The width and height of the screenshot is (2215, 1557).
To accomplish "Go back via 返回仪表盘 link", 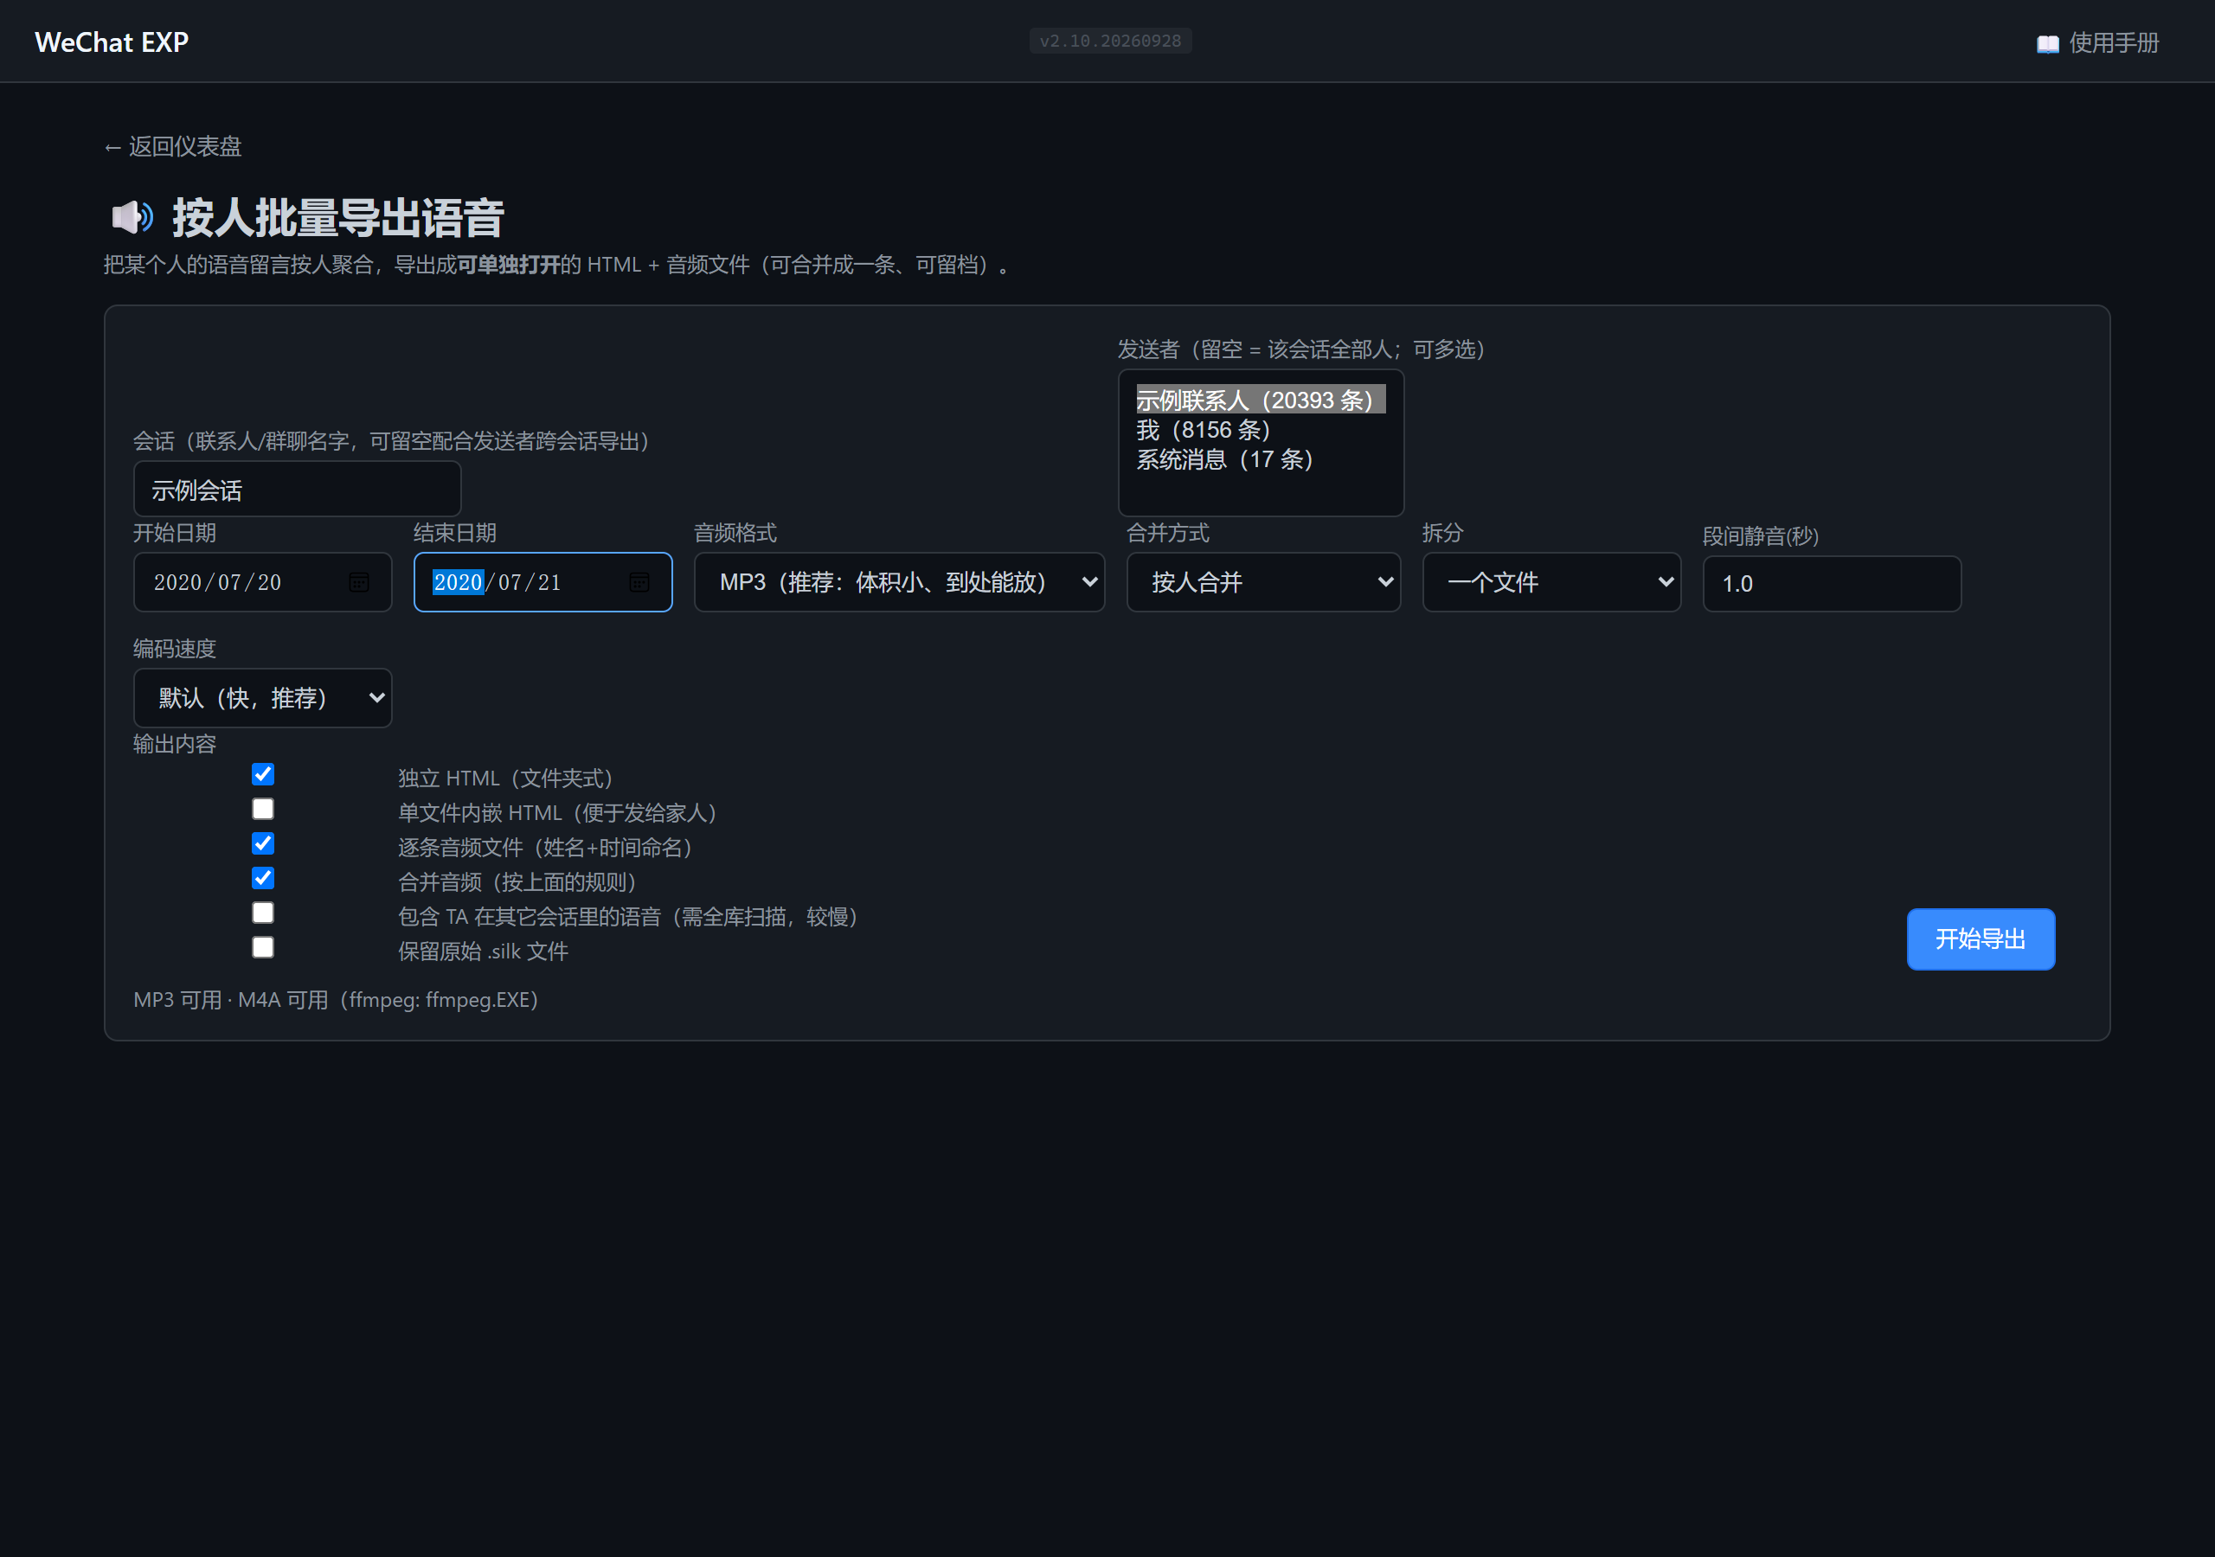I will click(173, 147).
